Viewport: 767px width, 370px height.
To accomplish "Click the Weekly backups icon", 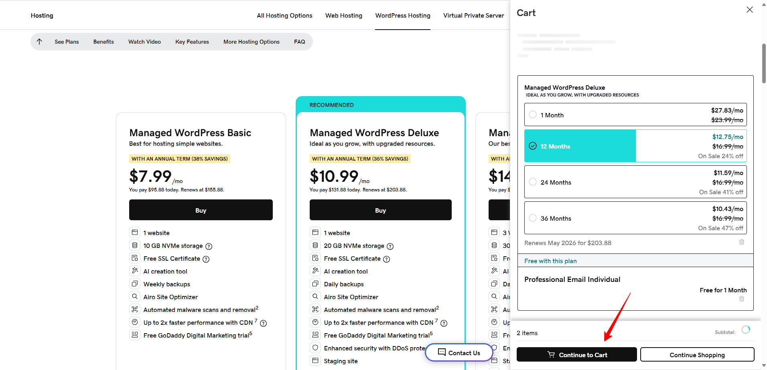I will 135,284.
